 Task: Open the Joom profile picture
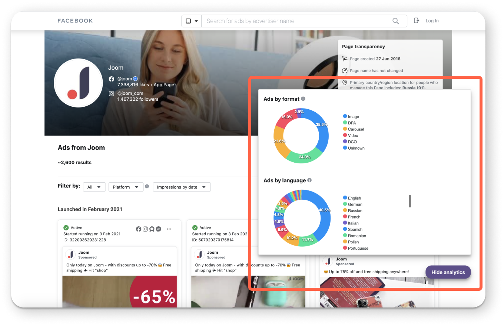click(x=78, y=82)
